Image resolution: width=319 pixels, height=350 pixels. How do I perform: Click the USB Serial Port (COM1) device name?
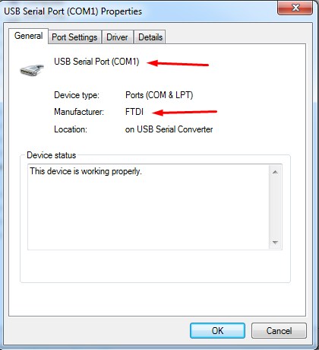pos(96,62)
